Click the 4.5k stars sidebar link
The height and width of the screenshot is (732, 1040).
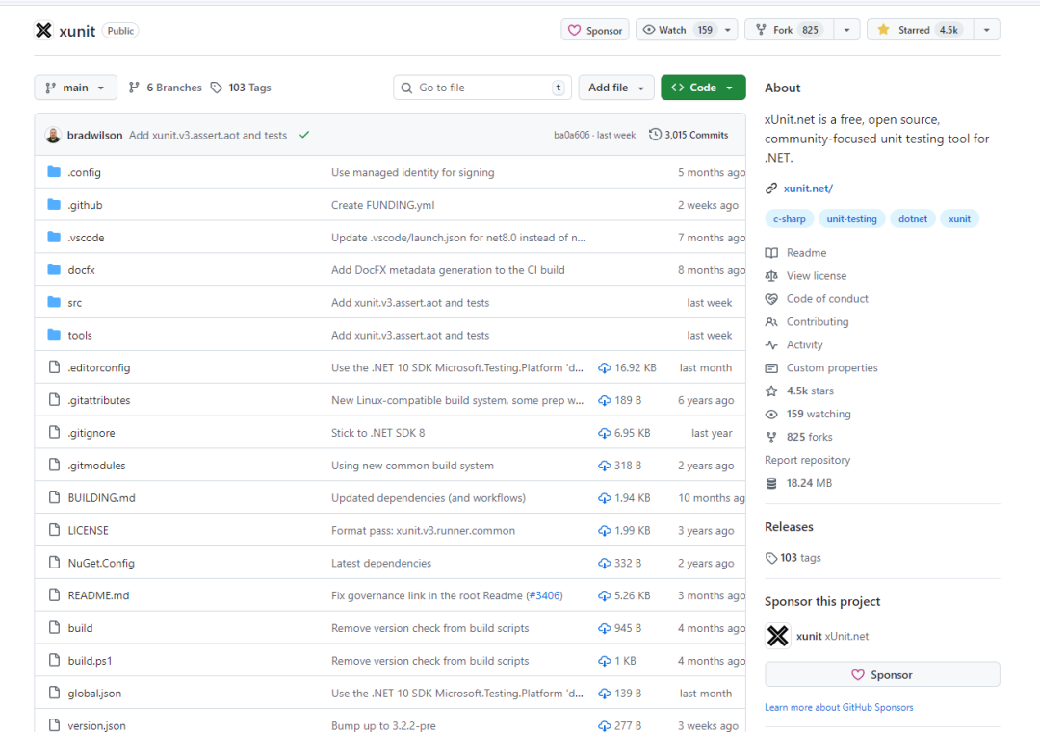coord(810,391)
